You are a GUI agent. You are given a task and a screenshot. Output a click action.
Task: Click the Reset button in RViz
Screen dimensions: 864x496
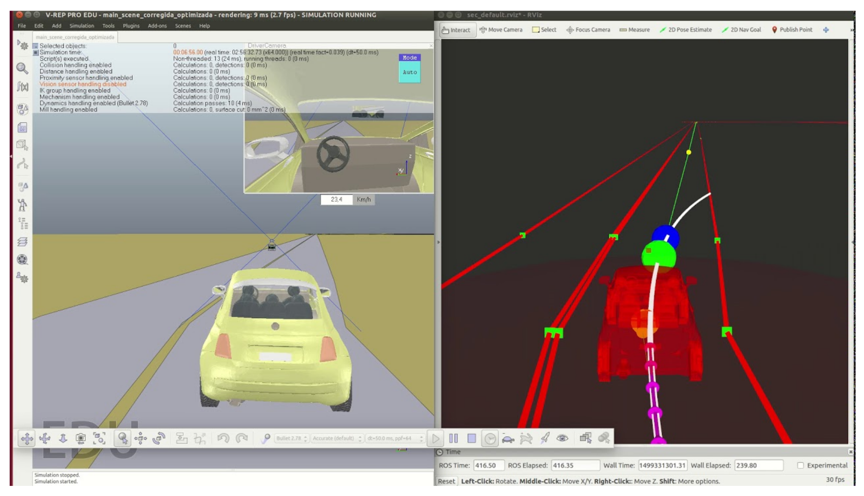tap(446, 481)
